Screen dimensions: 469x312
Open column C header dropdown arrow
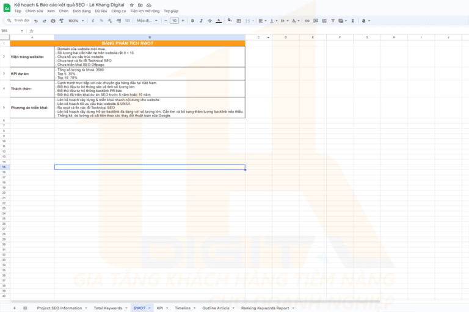268,38
